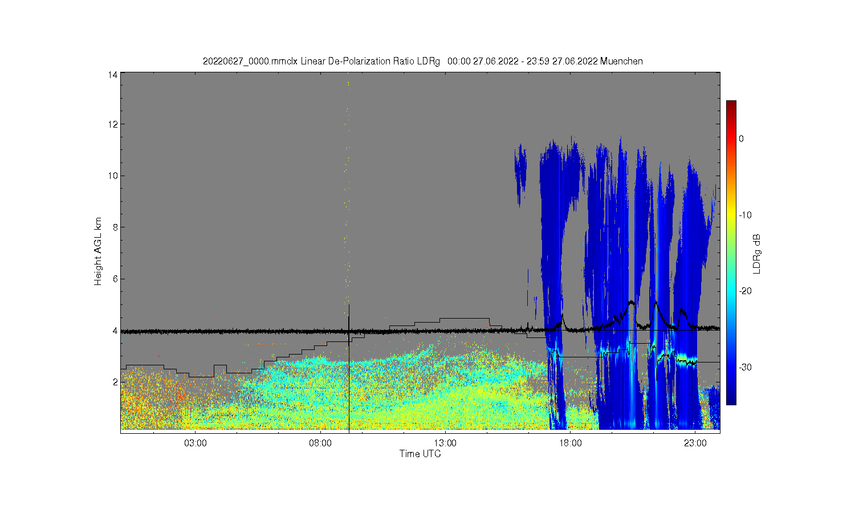Click the dark red top of colorbar
This screenshot has height=513, width=855.
coord(731,104)
